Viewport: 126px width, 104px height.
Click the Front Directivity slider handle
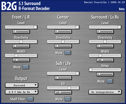pos(21,42)
